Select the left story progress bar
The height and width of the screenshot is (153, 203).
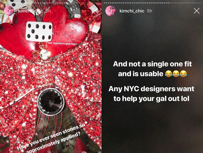51,3
